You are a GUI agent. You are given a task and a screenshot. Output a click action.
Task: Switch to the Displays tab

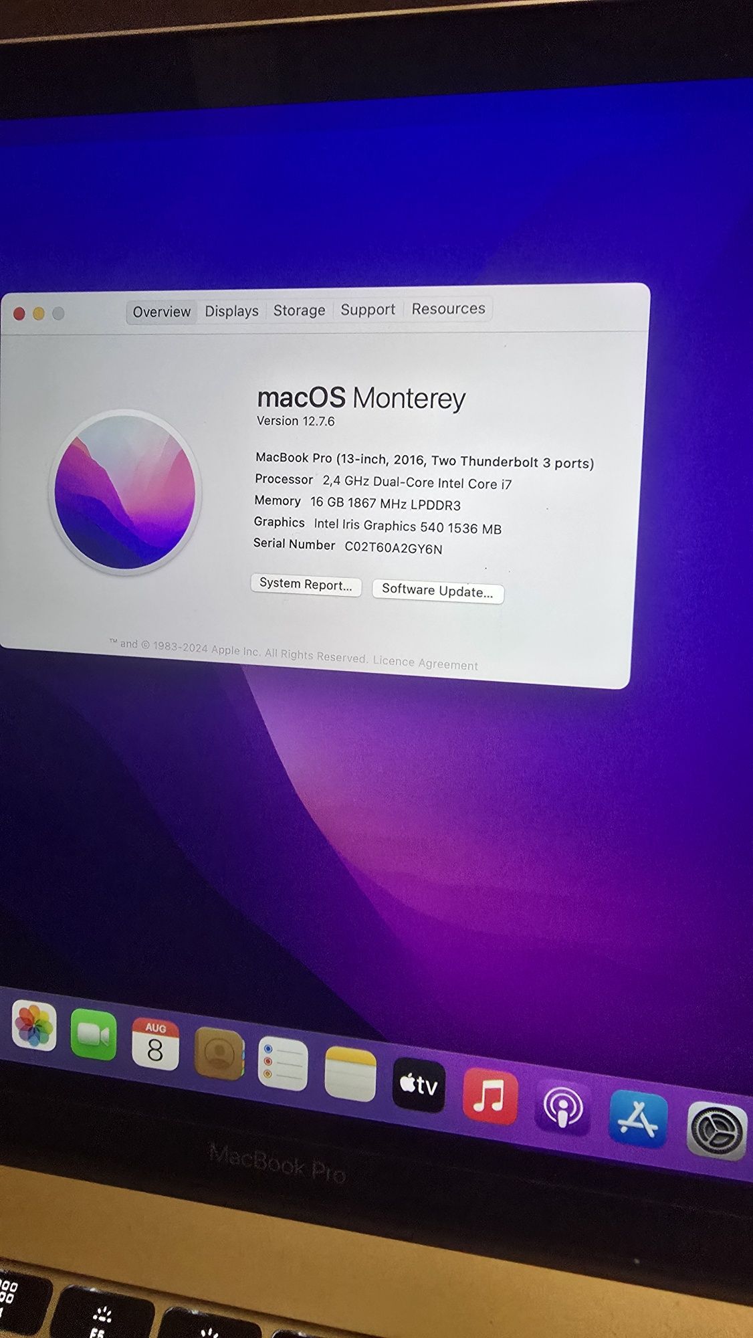click(231, 311)
